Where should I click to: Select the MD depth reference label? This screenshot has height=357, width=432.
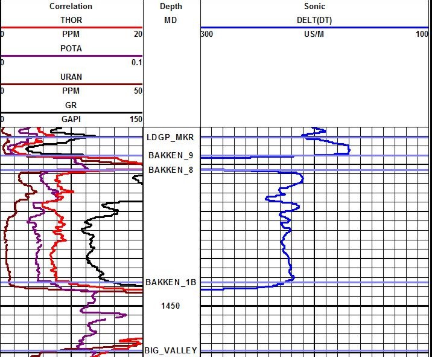point(171,20)
